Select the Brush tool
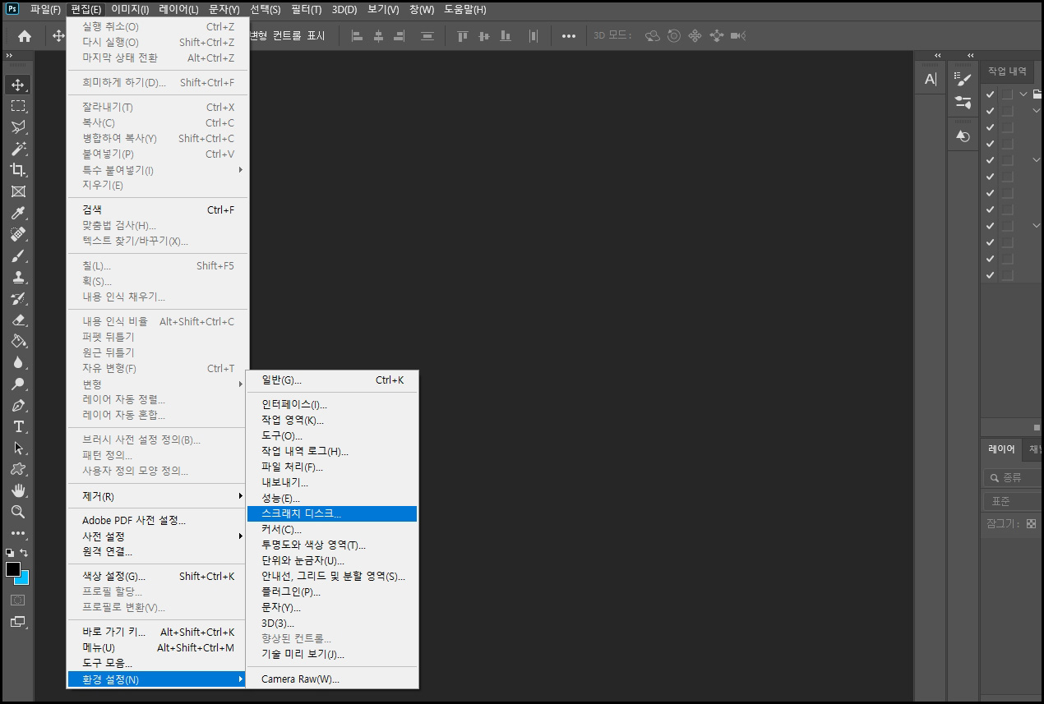Image resolution: width=1044 pixels, height=704 pixels. [x=18, y=256]
